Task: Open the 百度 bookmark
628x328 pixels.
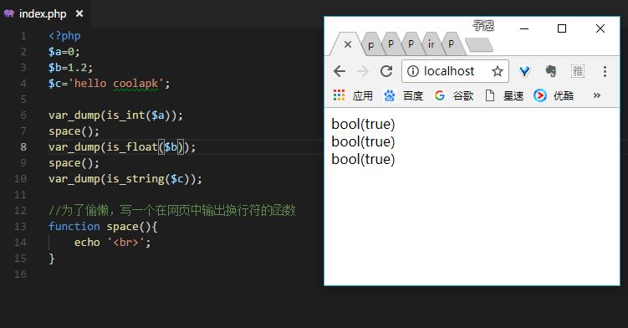Action: tap(403, 95)
